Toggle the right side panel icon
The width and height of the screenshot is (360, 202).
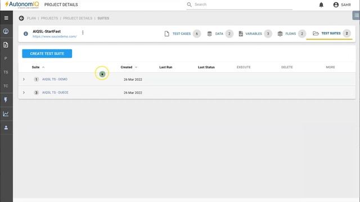pos(356,16)
